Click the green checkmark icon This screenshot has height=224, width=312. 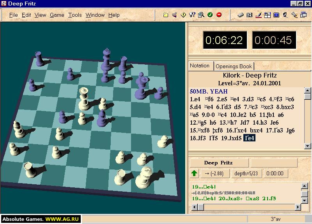click(210, 15)
